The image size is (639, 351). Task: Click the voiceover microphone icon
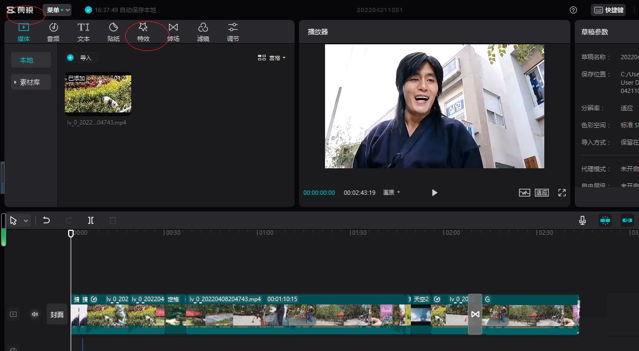tap(582, 220)
